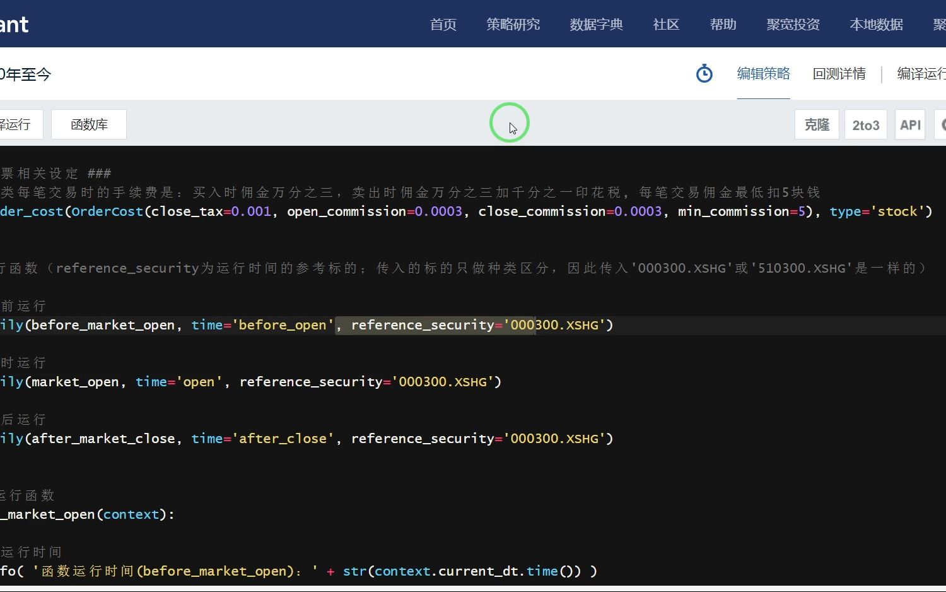
Task: Click the timer clock icon
Action: [x=704, y=74]
